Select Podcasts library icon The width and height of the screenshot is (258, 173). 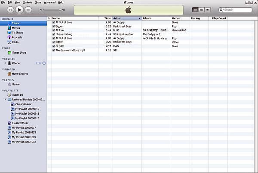click(9, 37)
